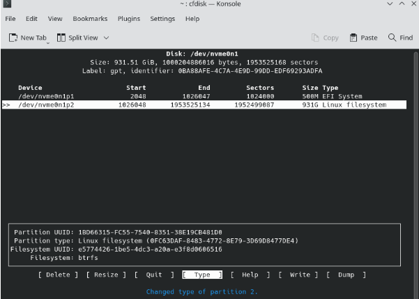Maximize the Konsole window

pyautogui.click(x=402, y=3)
